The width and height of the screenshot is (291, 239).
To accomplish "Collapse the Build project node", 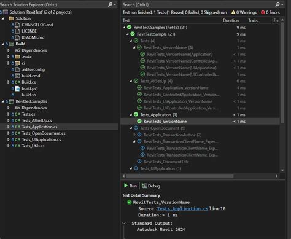I will coord(3,44).
